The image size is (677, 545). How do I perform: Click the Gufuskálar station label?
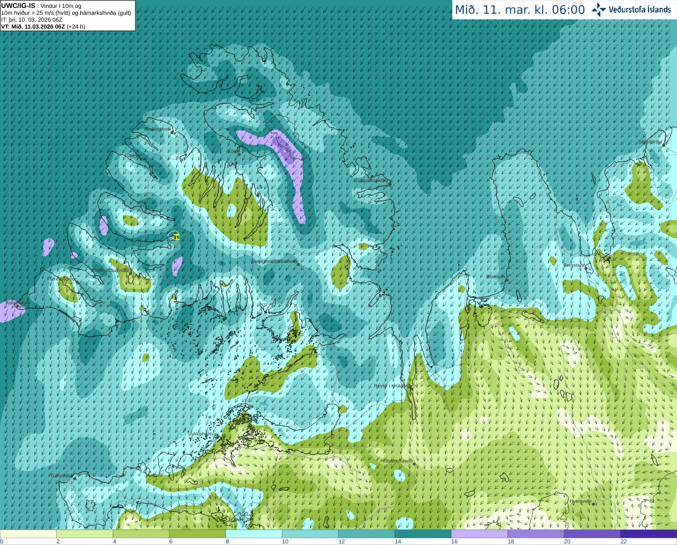[62, 475]
